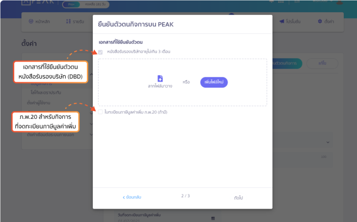Click the หน้าหลัก home icon

coord(31,22)
